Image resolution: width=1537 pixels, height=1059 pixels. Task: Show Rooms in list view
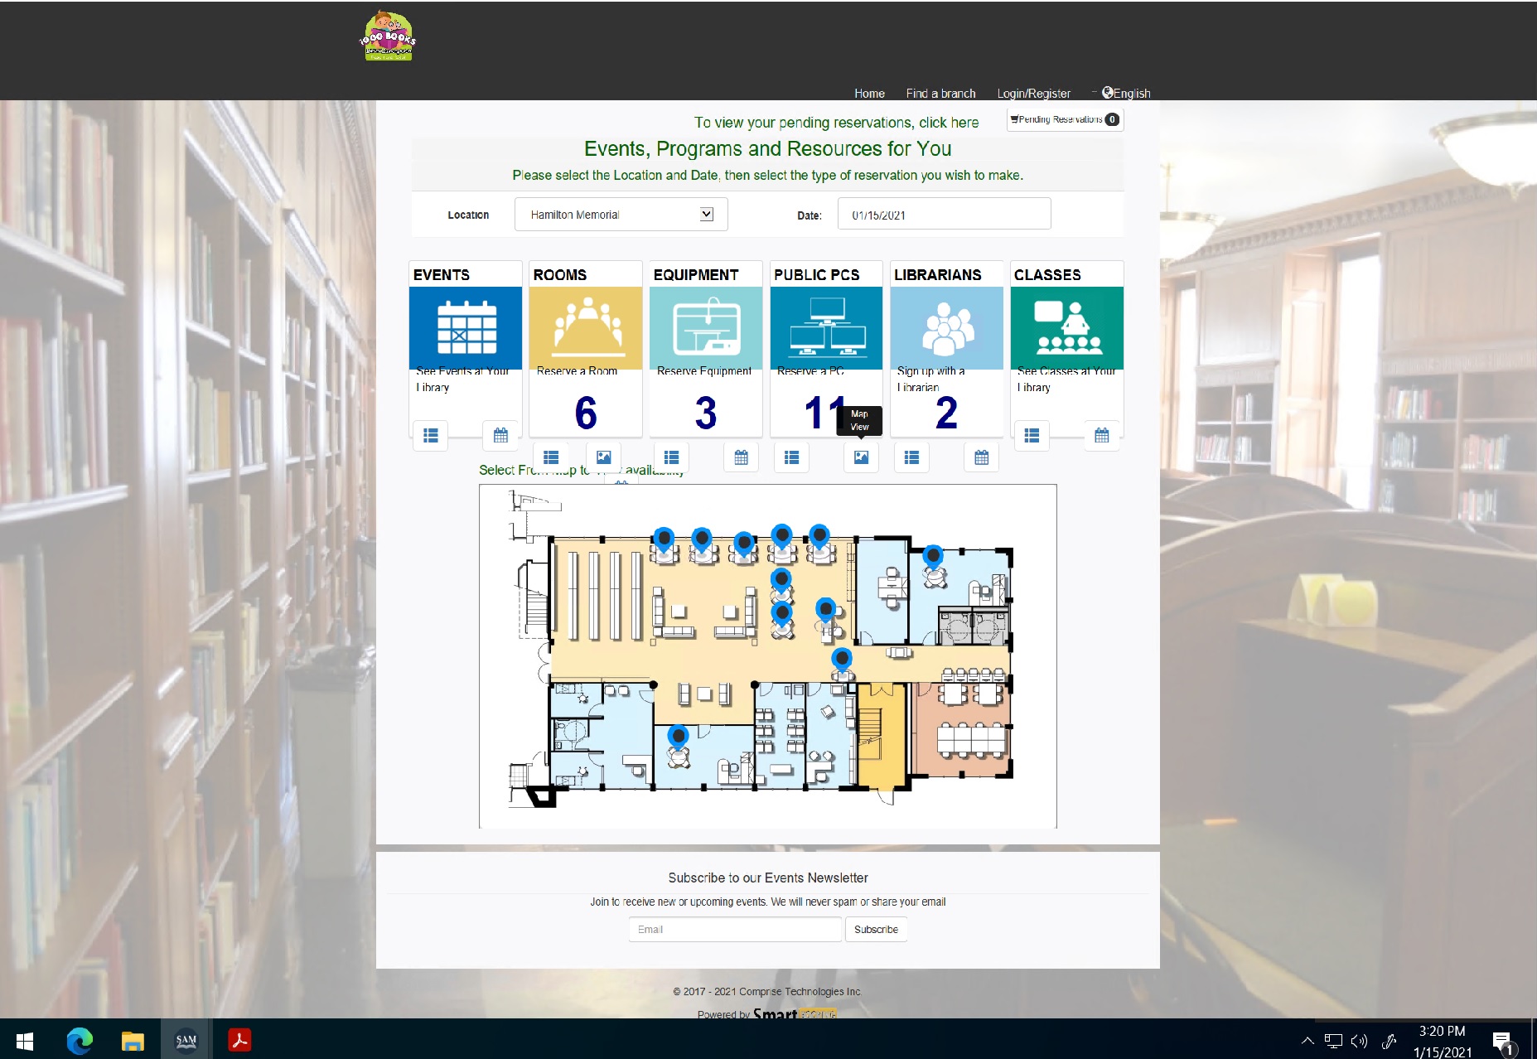[x=551, y=457]
